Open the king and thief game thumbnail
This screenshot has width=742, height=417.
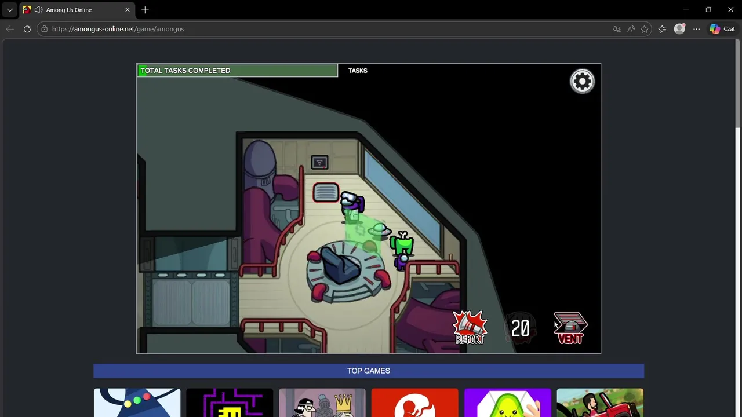[322, 403]
